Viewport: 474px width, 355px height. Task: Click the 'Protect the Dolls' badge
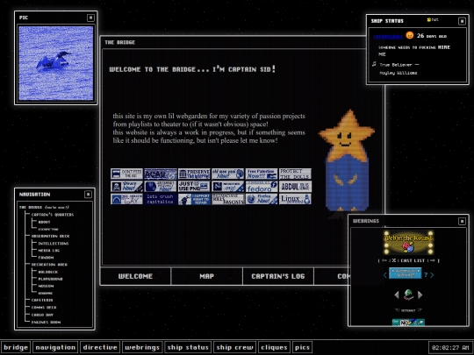coord(295,174)
